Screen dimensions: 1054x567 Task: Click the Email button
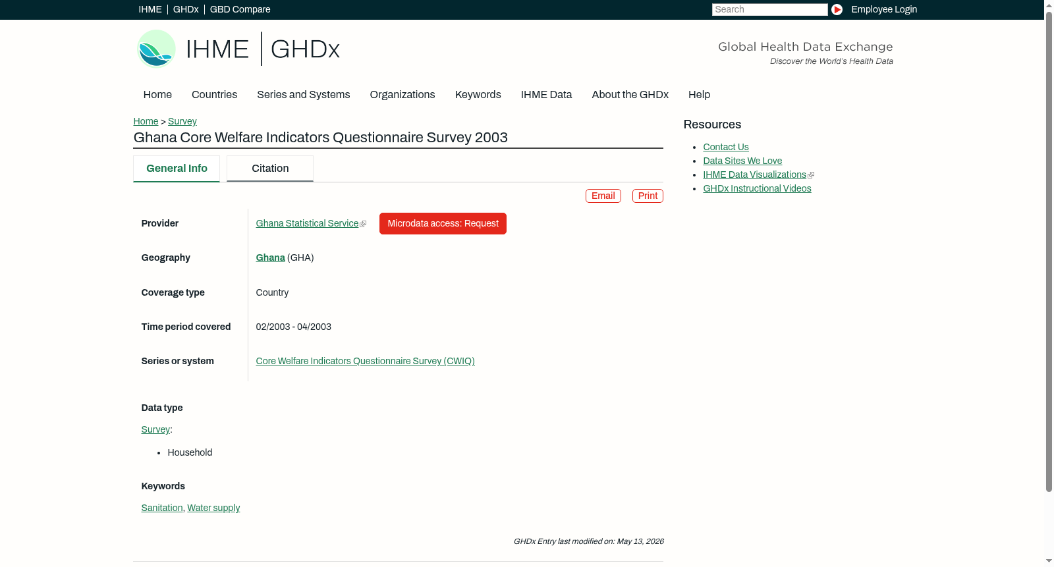point(603,196)
